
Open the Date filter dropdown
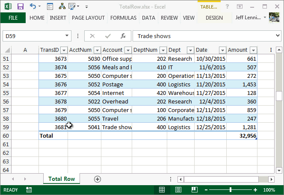pyautogui.click(x=222, y=50)
